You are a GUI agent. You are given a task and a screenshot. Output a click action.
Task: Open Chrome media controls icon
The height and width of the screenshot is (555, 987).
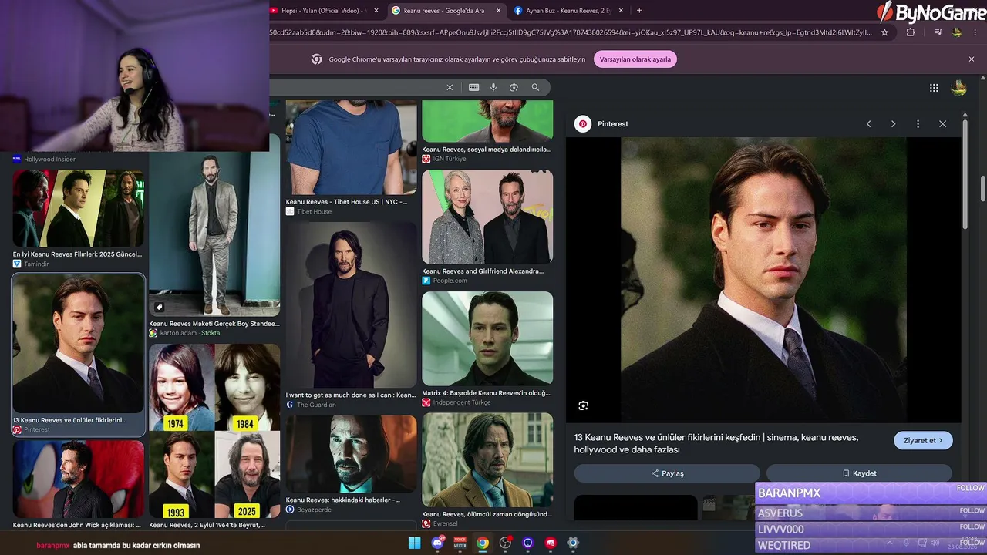938,32
